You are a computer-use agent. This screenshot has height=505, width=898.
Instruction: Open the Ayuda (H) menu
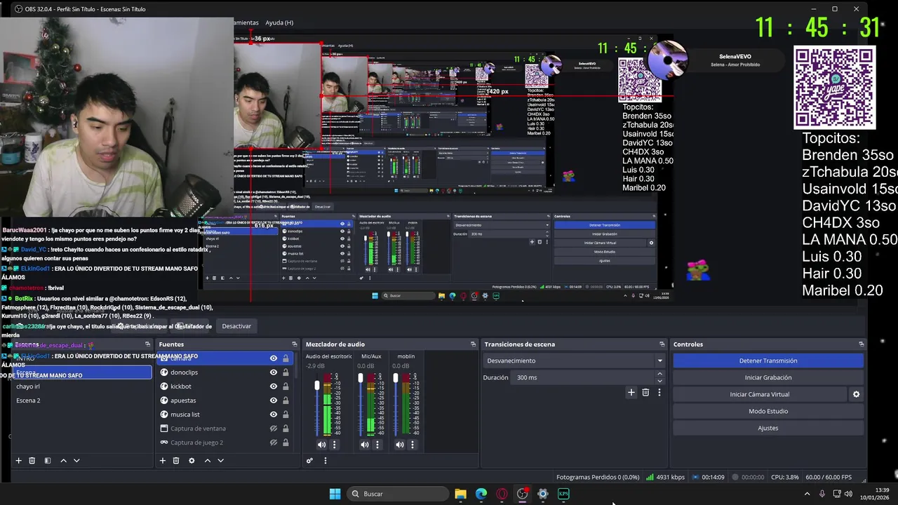tap(279, 22)
